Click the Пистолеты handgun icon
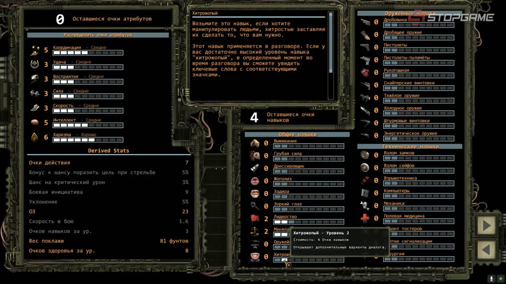 (x=365, y=47)
